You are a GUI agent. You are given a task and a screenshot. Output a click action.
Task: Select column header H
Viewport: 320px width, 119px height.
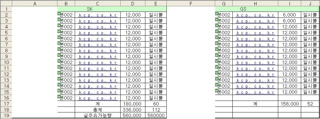255,3
